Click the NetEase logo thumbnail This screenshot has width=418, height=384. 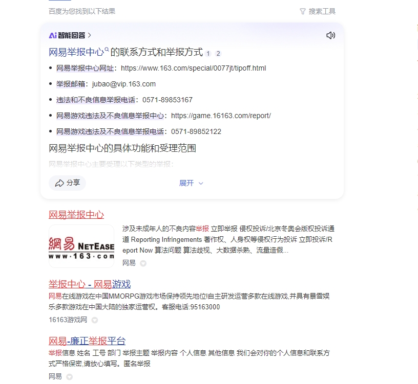[81, 246]
